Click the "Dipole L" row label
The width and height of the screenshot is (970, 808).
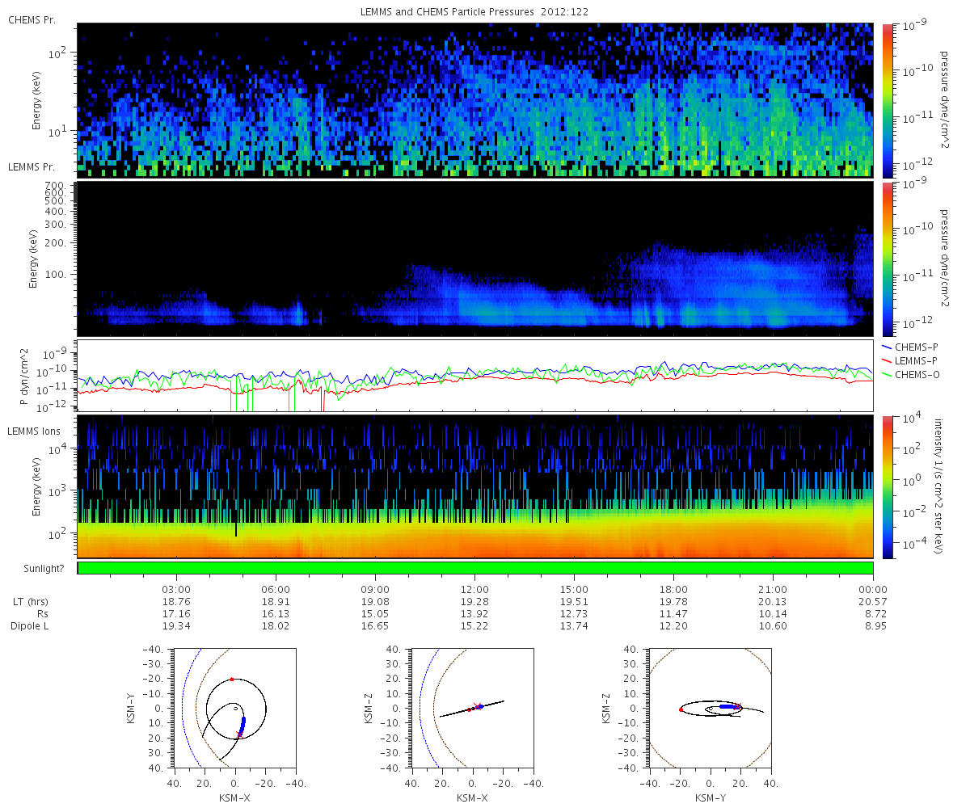(x=29, y=626)
